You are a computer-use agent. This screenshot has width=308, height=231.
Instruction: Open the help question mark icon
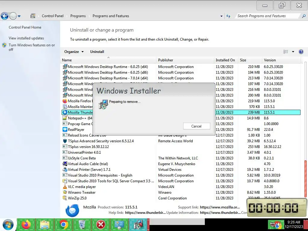[x=301, y=52]
